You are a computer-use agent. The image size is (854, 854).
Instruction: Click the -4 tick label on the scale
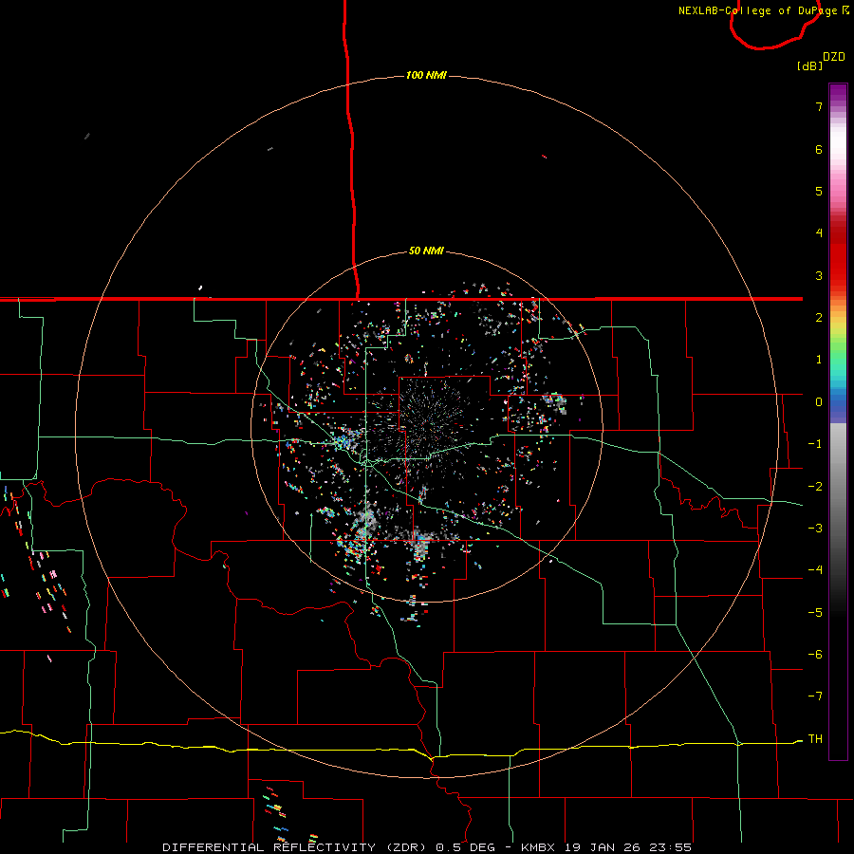[x=815, y=570]
